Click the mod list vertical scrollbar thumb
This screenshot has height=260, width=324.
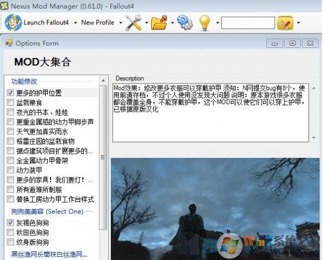pos(103,157)
